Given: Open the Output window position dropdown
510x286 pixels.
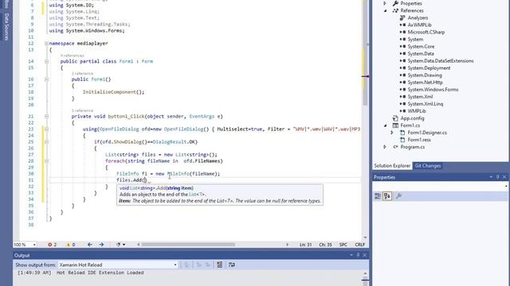Looking at the screenshot, I should [351, 255].
